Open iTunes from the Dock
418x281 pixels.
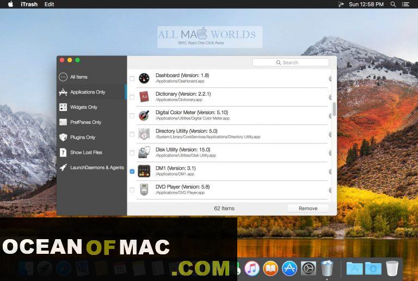coord(252,268)
